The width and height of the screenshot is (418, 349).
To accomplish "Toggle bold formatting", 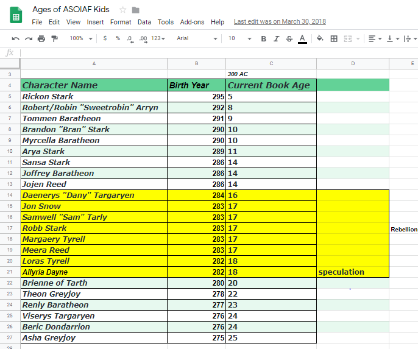I will click(263, 39).
